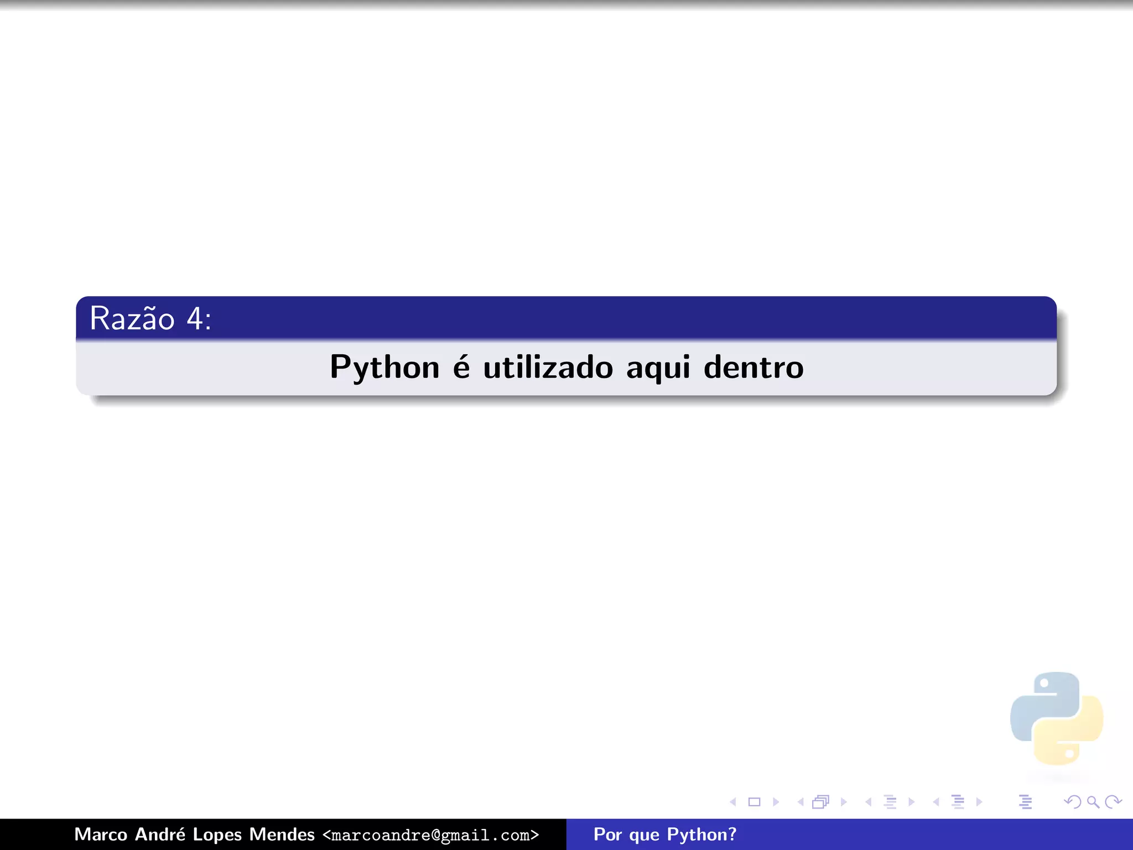Screen dimensions: 1133x850
Task: Click the subsection navigation icon
Action: 890,802
